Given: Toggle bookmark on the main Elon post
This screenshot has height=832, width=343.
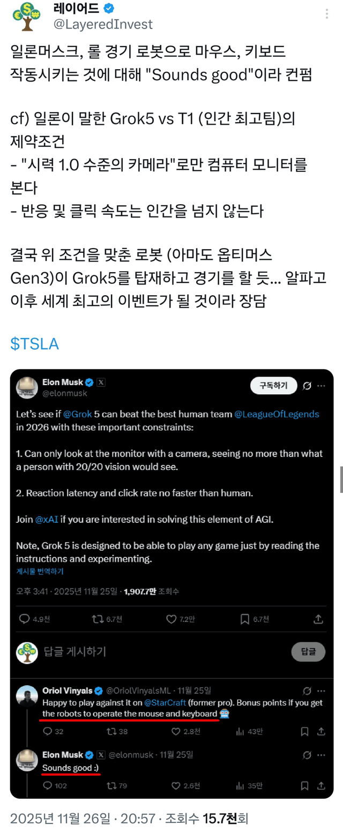Looking at the screenshot, I should pos(245,619).
